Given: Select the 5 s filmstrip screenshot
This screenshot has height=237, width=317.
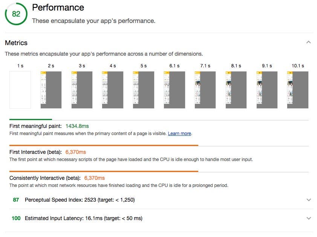Looking at the screenshot, I should (x=144, y=90).
